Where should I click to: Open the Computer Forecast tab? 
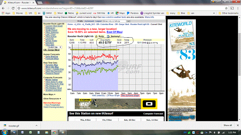153,114
